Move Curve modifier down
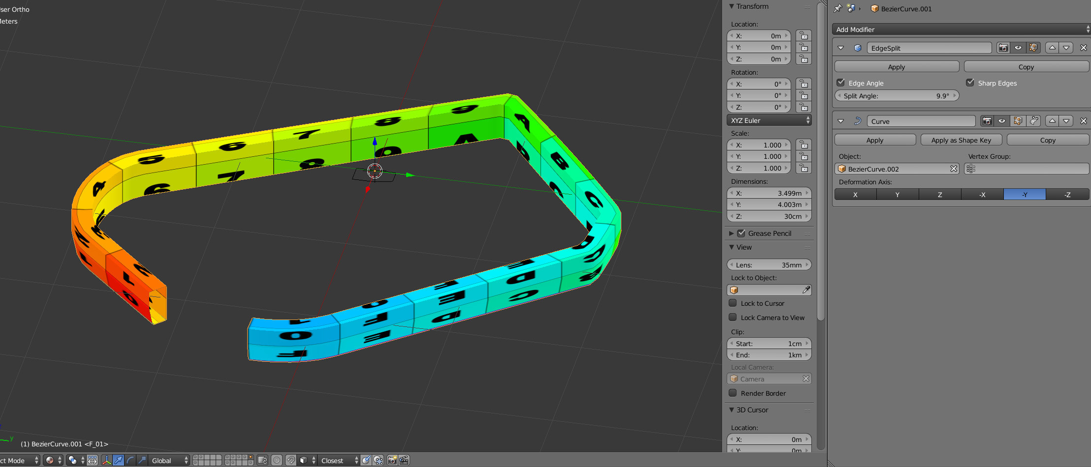The height and width of the screenshot is (467, 1091). (x=1066, y=121)
